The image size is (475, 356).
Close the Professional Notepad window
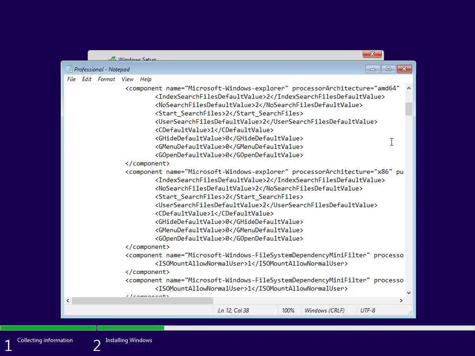[404, 70]
